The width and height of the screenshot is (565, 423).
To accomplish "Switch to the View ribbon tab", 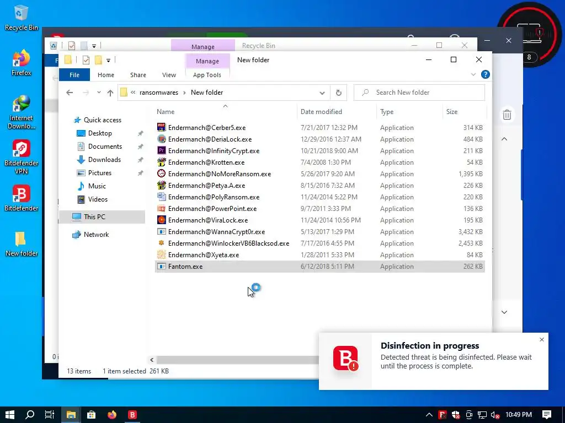I will click(x=169, y=75).
